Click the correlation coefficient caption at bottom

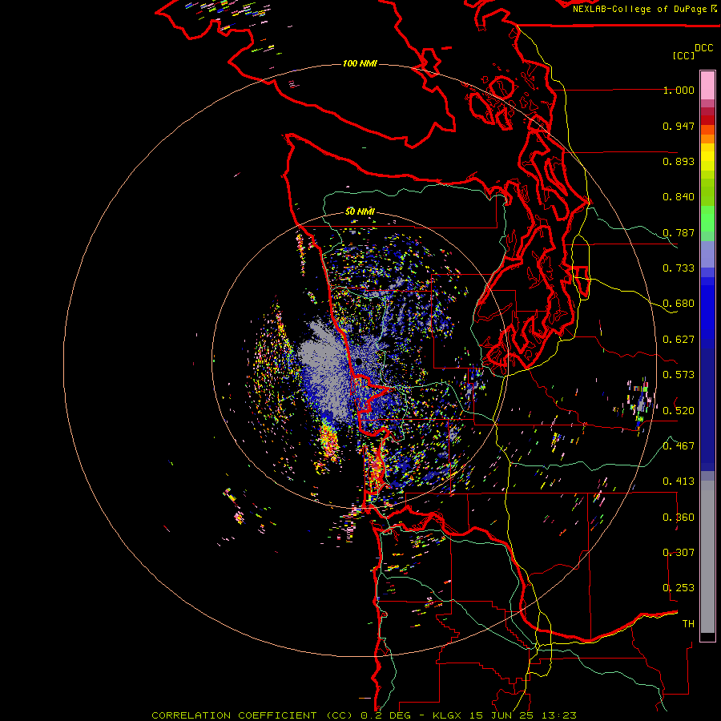(365, 715)
